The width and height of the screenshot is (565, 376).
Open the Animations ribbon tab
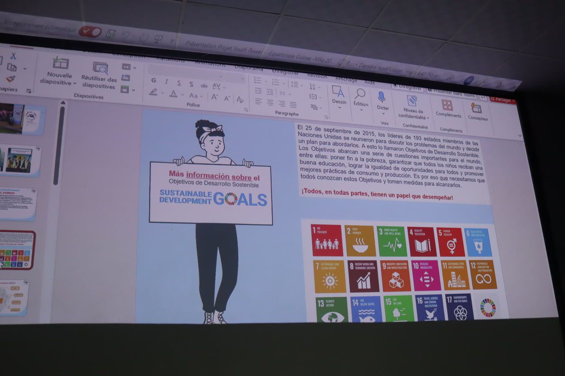[x=210, y=64]
